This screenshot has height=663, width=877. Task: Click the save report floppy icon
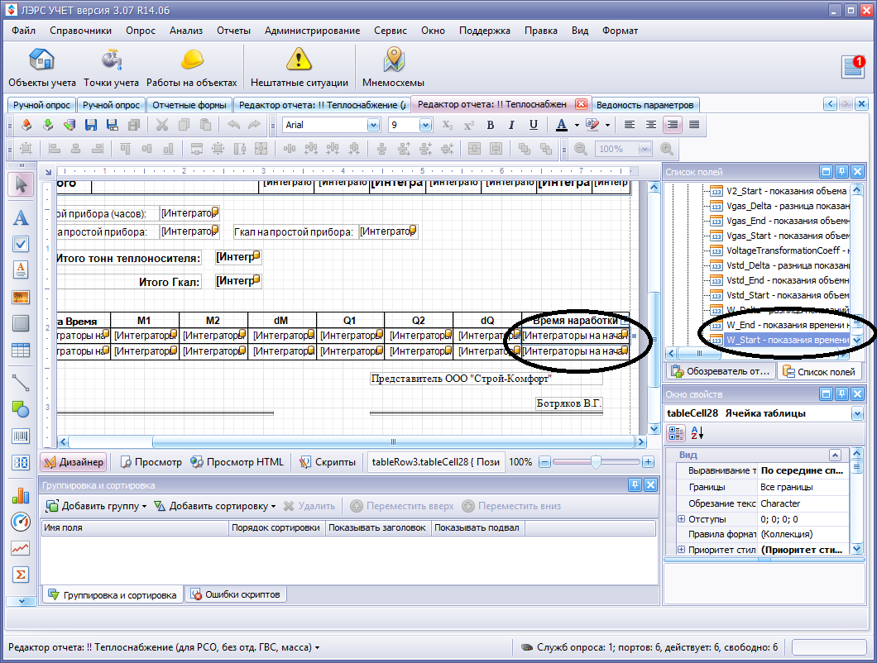pyautogui.click(x=91, y=125)
